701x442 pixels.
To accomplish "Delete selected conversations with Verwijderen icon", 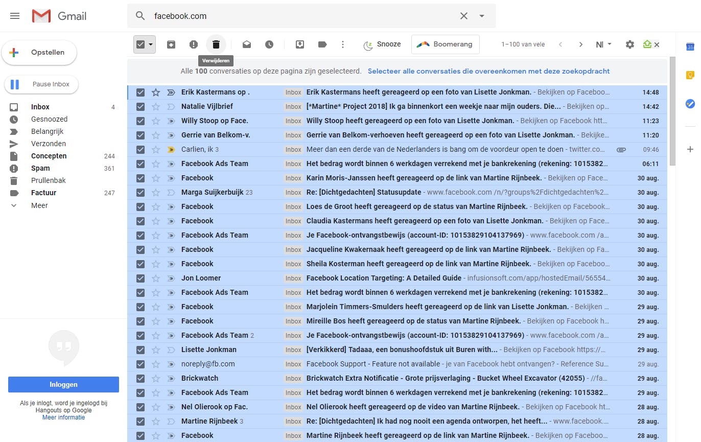I will (x=216, y=44).
